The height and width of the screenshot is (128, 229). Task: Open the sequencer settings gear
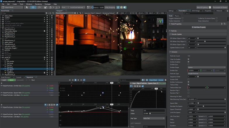point(165,80)
